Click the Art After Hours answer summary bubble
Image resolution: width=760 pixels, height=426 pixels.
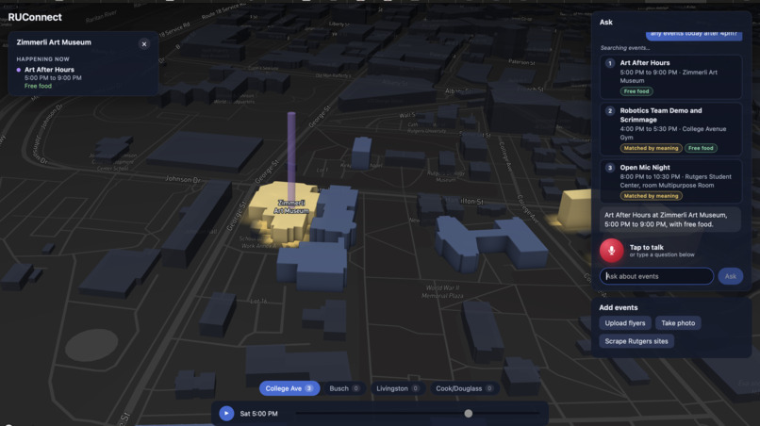(669, 220)
